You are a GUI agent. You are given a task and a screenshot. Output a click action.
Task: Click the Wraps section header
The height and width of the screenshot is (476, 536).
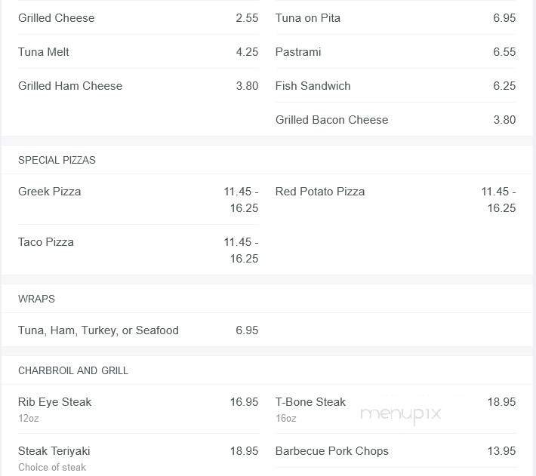click(x=36, y=299)
